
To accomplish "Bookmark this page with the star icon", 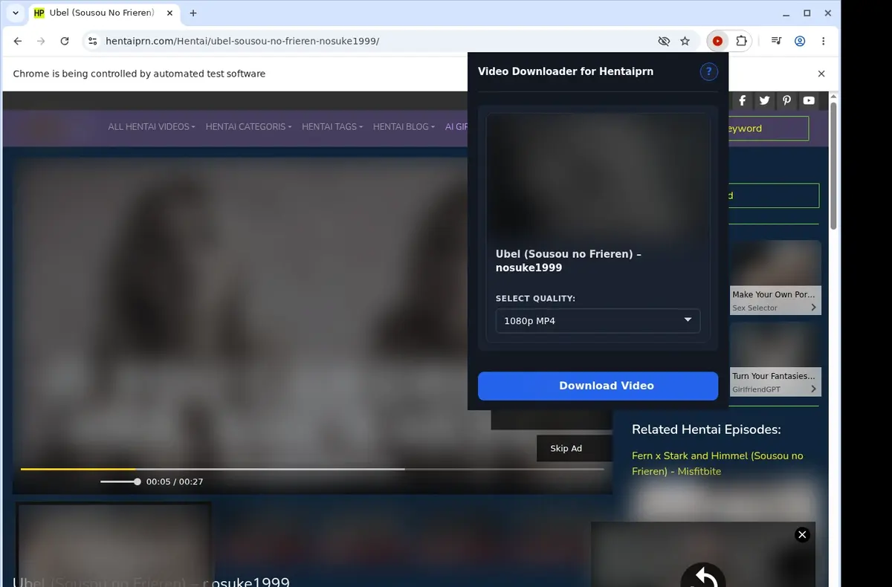I will point(685,41).
